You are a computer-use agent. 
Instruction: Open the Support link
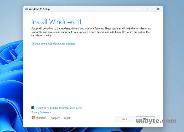click(x=55, y=118)
